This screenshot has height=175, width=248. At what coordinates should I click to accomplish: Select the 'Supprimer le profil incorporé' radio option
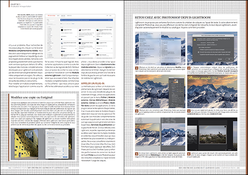tap(198, 55)
